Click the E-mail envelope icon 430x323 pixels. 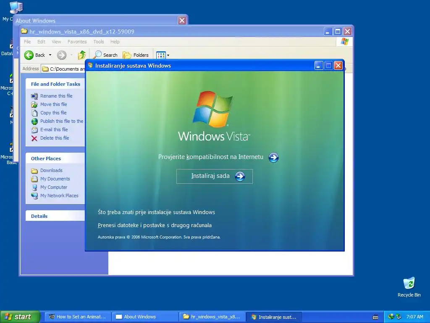(34, 130)
